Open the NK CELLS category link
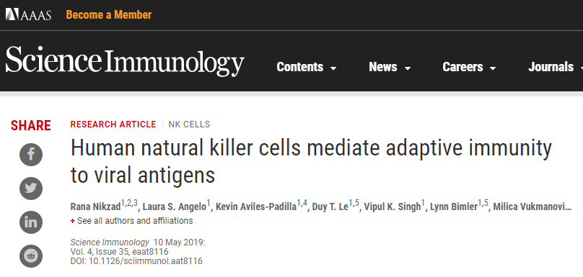Viewport: 583px width, 277px height. coord(189,124)
